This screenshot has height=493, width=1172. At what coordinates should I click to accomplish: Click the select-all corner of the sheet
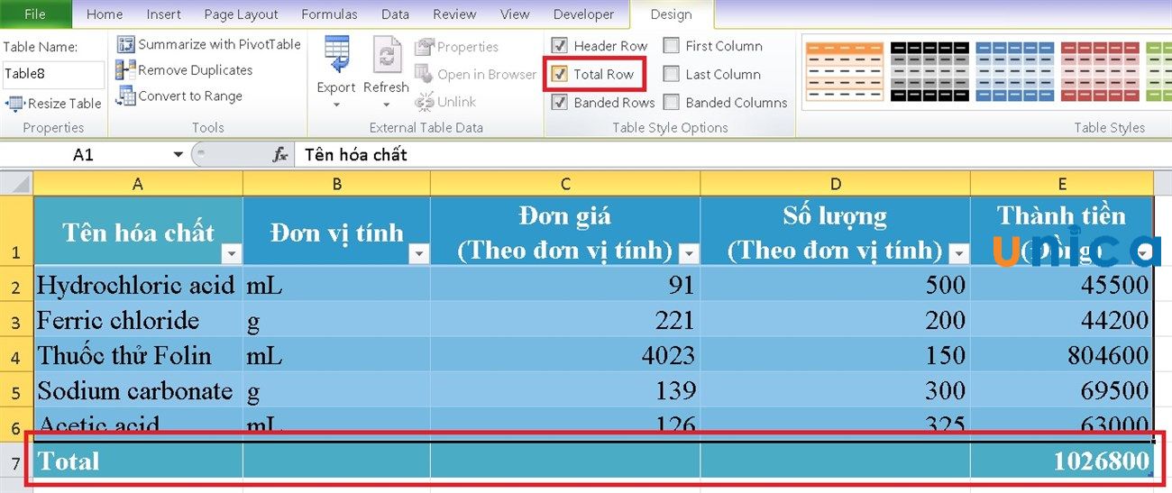[16, 184]
